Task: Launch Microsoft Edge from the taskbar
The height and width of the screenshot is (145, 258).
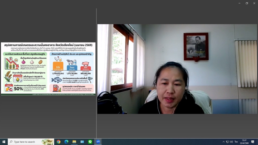Action: 66,142
